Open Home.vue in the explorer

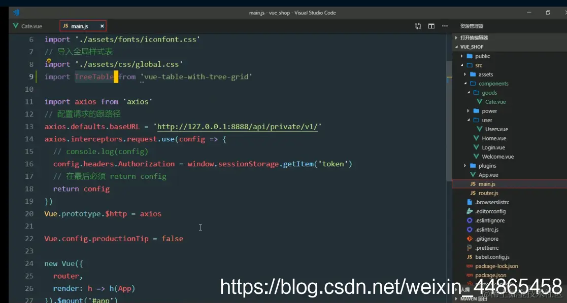click(x=493, y=138)
